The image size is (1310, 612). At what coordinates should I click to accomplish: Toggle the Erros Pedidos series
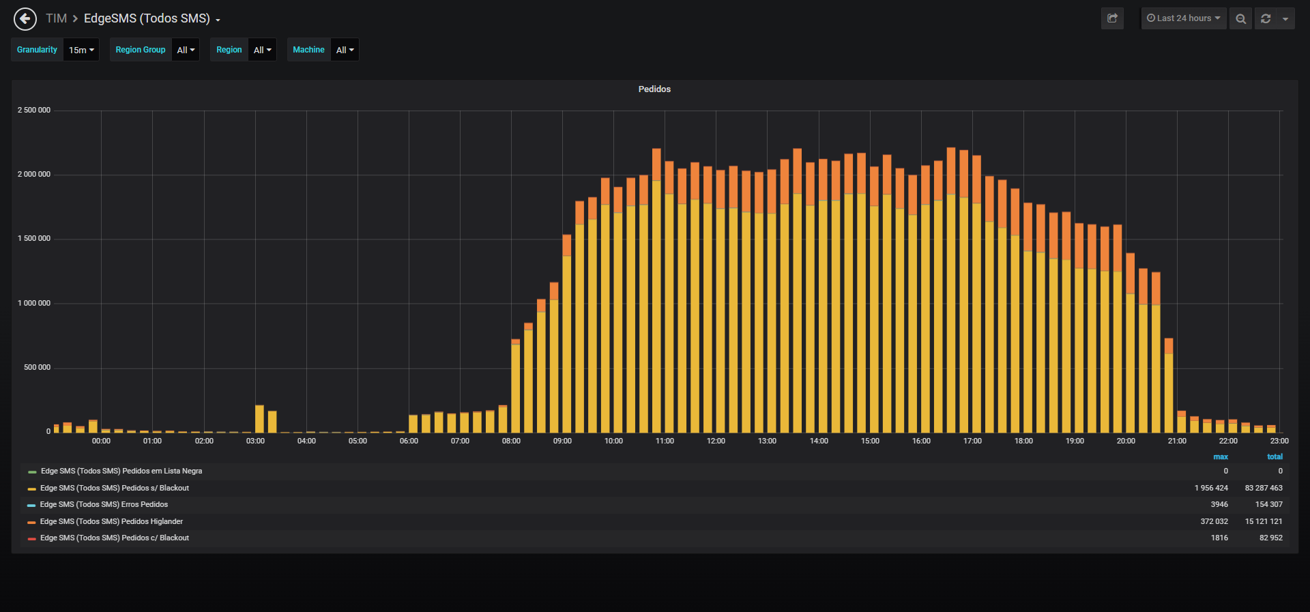104,505
